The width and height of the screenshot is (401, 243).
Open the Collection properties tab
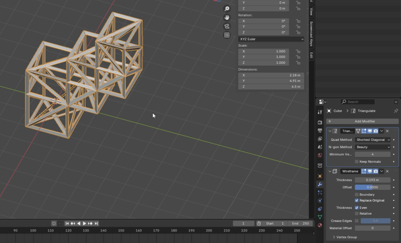coord(320,165)
